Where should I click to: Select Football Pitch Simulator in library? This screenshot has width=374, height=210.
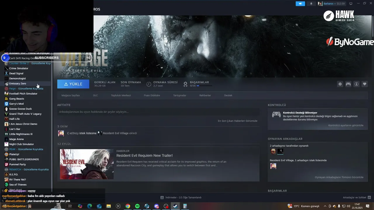point(23,94)
